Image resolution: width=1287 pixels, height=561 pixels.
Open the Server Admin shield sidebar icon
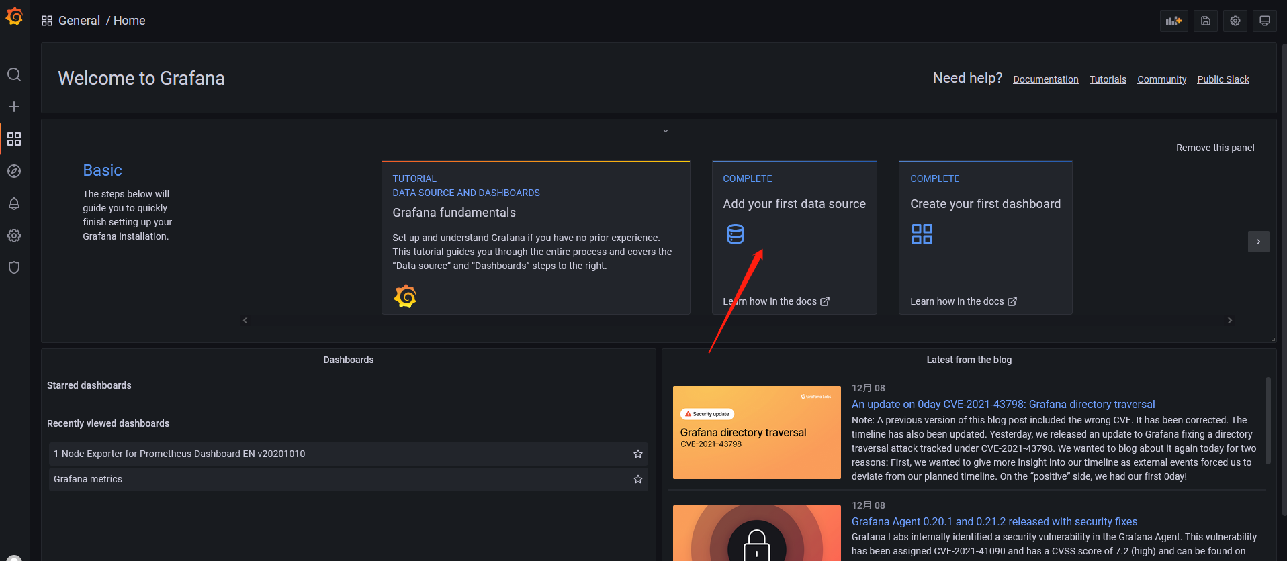(x=14, y=268)
